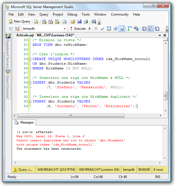Click the editor horizontal scrollbar thumb
The width and height of the screenshot is (175, 186).
pyautogui.click(x=71, y=115)
